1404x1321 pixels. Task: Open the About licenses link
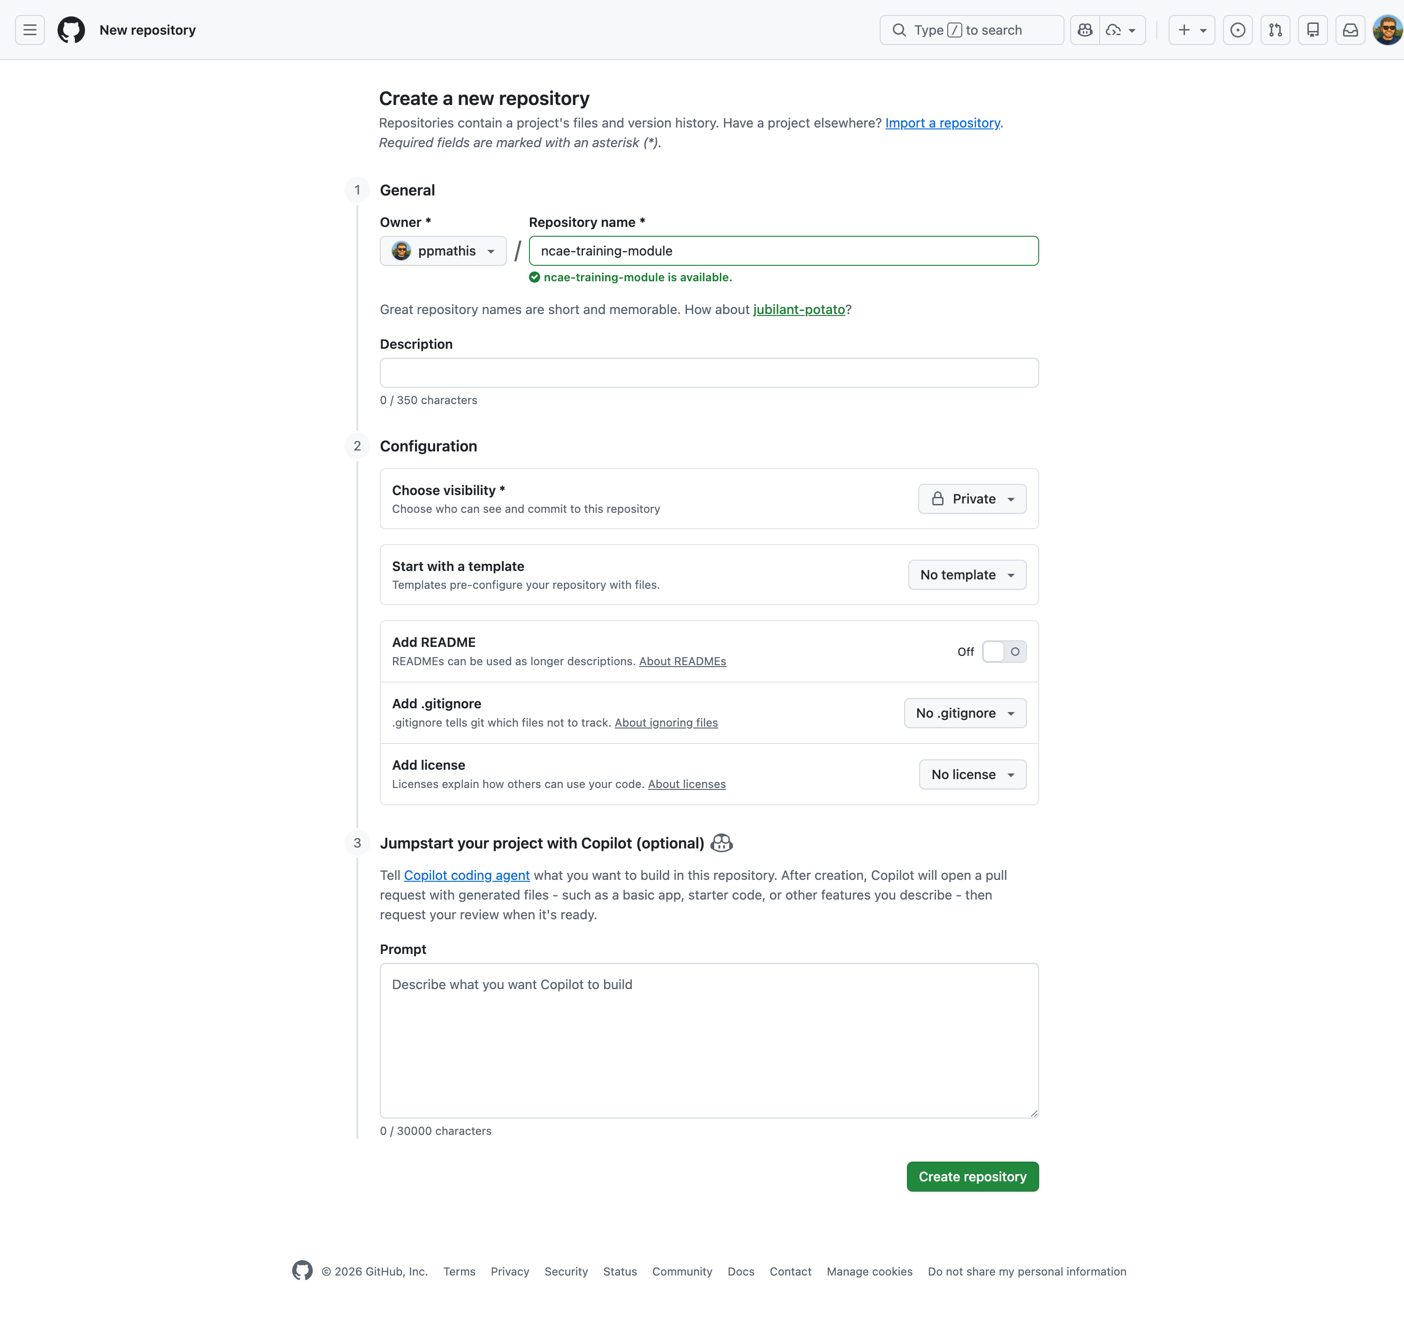tap(687, 784)
